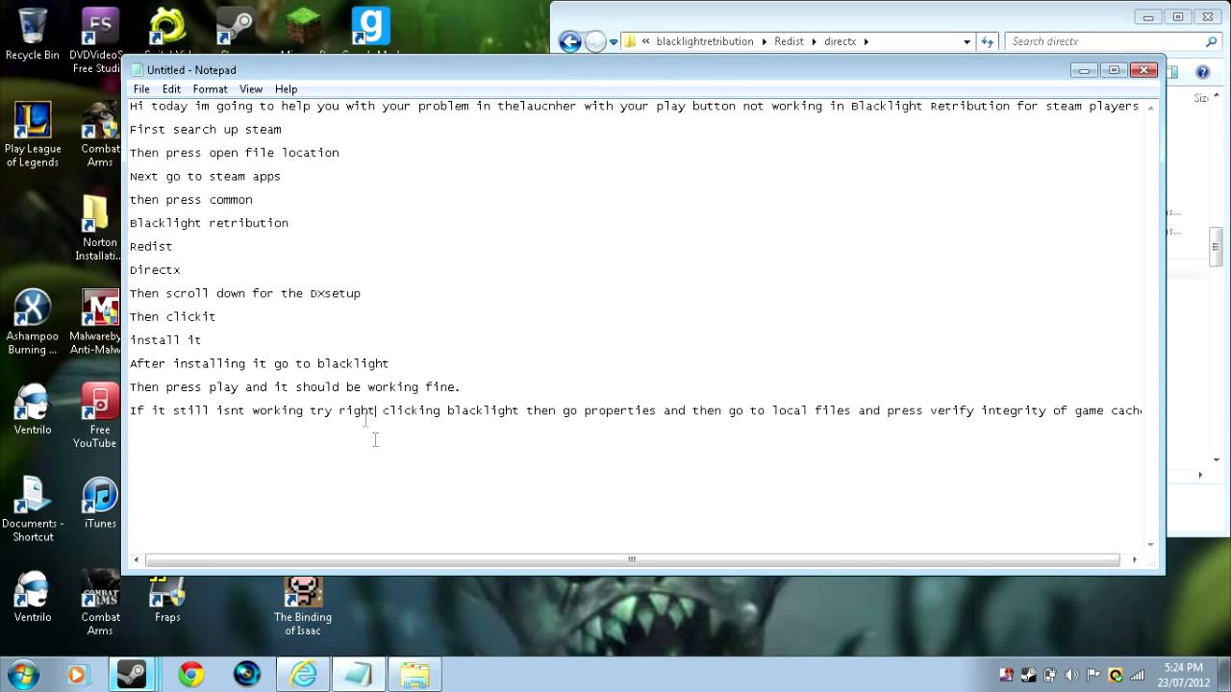The image size is (1231, 692).
Task: Open the Norton Installation folder icon
Action: [97, 229]
